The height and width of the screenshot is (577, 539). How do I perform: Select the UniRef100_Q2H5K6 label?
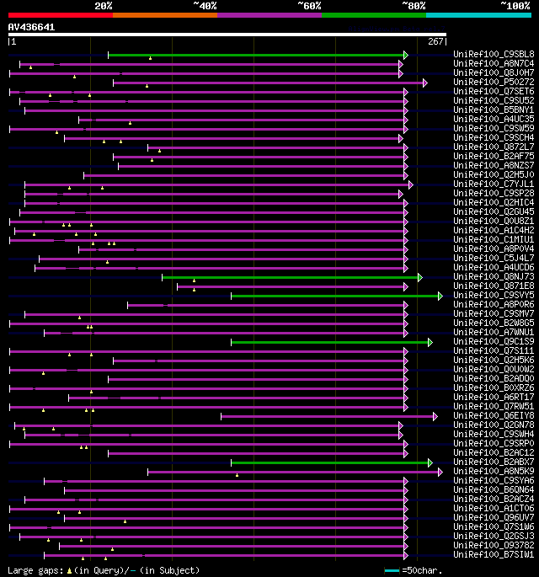[x=494, y=361]
